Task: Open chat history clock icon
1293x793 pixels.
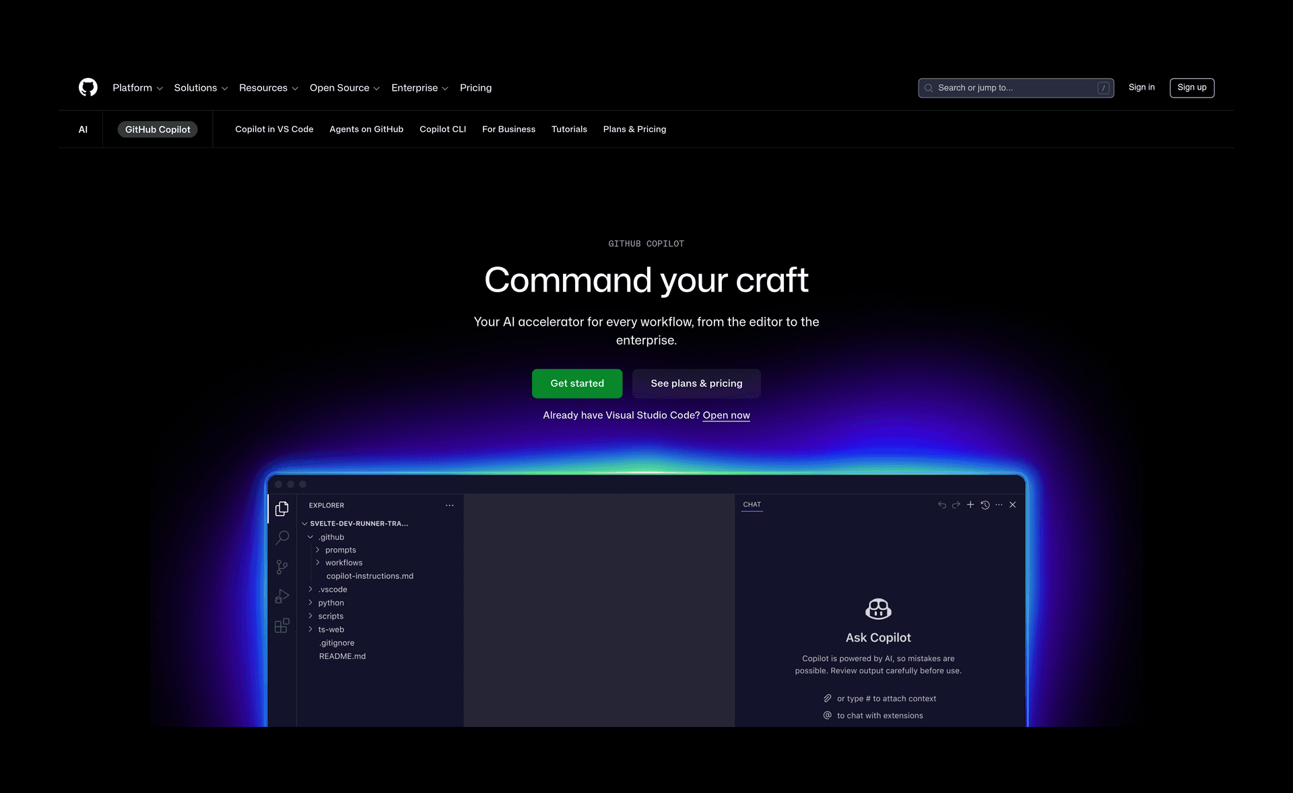Action: pos(985,505)
